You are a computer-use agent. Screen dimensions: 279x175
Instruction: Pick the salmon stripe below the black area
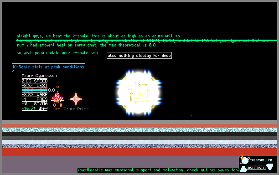click(139, 126)
